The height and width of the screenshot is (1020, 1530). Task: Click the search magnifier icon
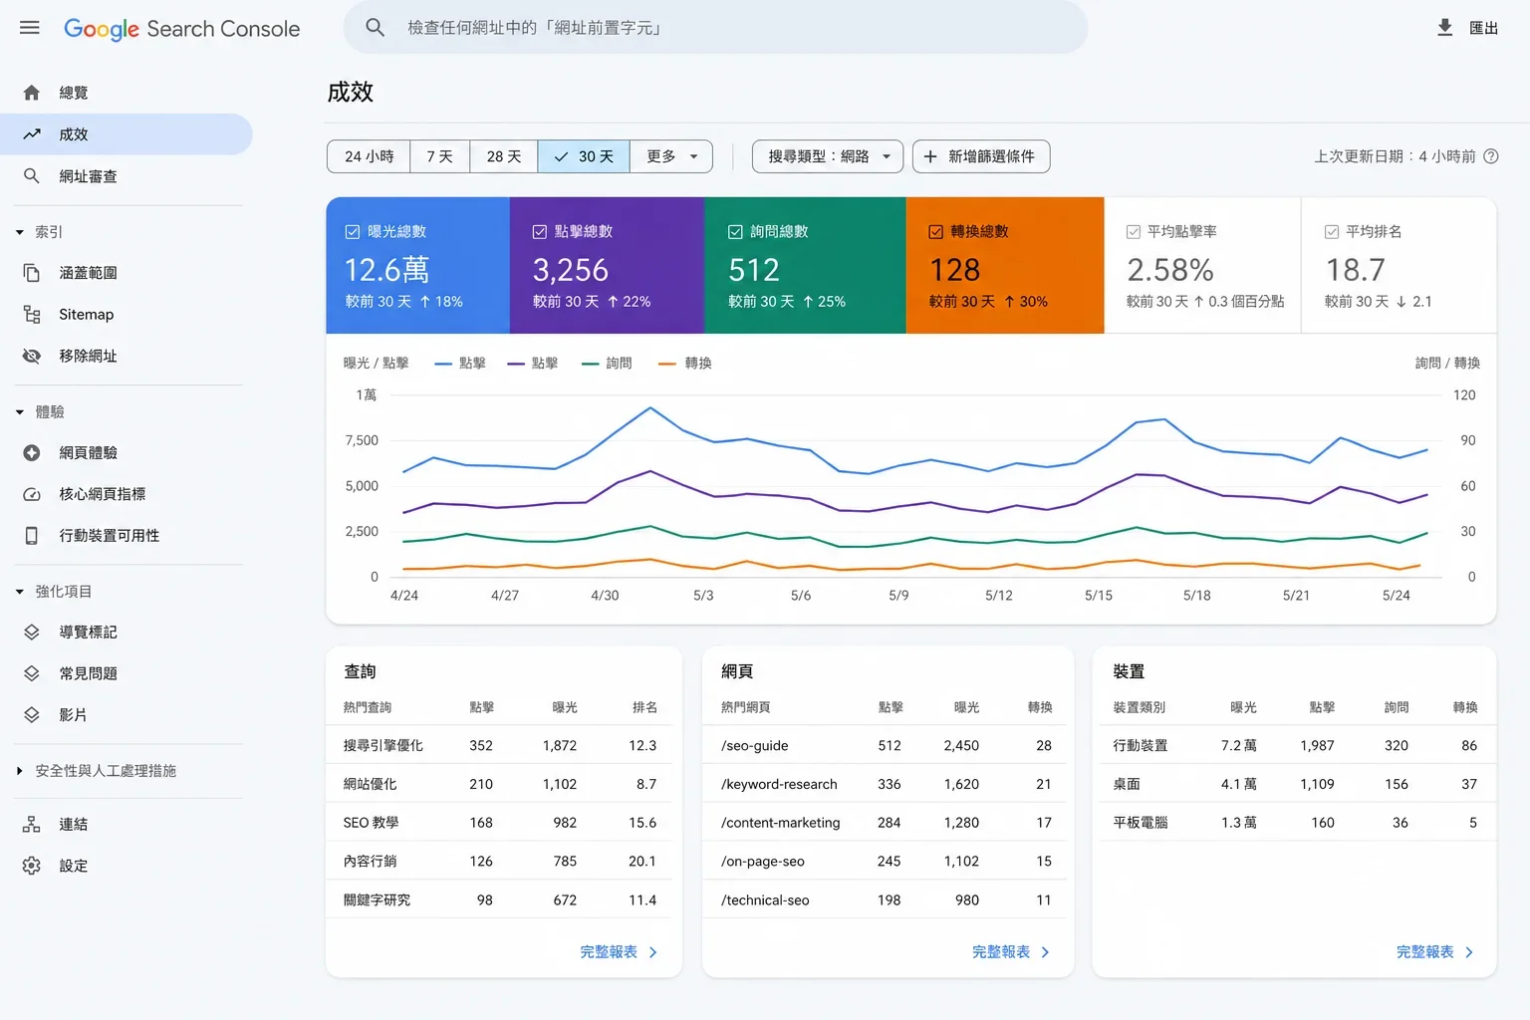pos(375,28)
